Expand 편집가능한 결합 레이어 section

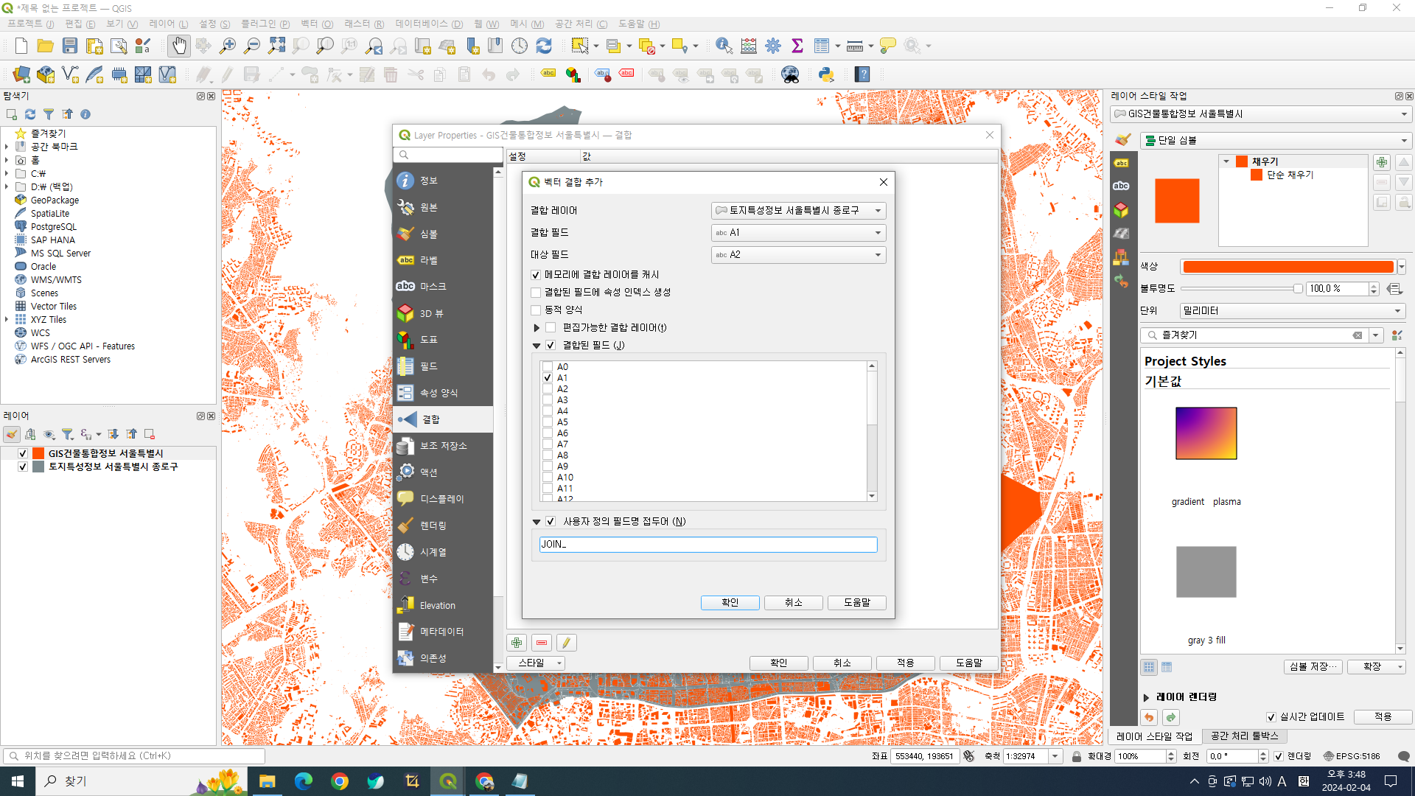pyautogui.click(x=537, y=327)
